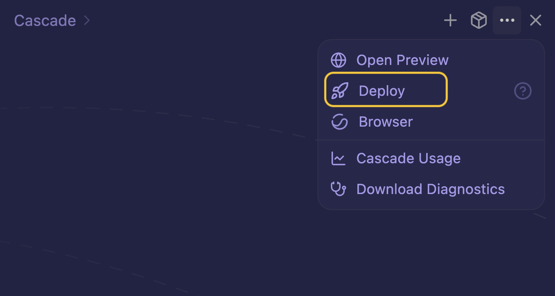Click the globe icon beside Open Preview
The height and width of the screenshot is (296, 555).
338,60
